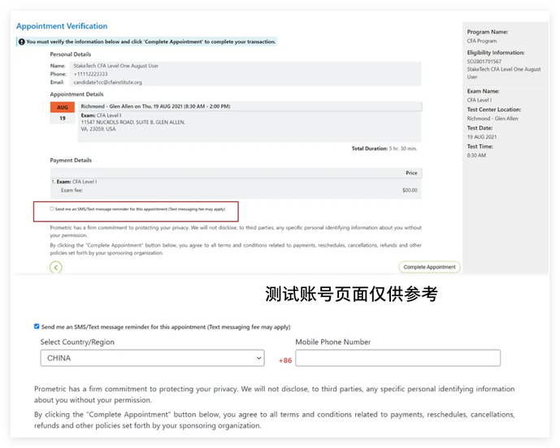
Task: Click the Price column header
Action: tap(411, 173)
